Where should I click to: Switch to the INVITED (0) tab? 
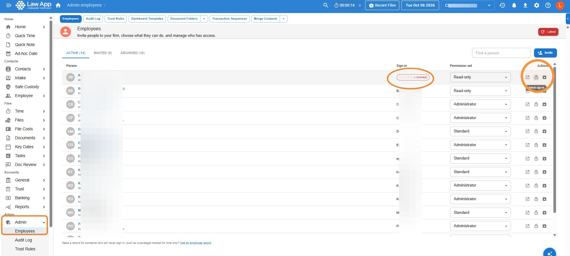click(x=103, y=53)
